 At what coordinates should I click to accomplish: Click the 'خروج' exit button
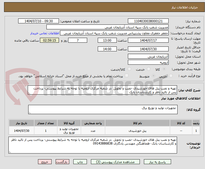coord(45,162)
